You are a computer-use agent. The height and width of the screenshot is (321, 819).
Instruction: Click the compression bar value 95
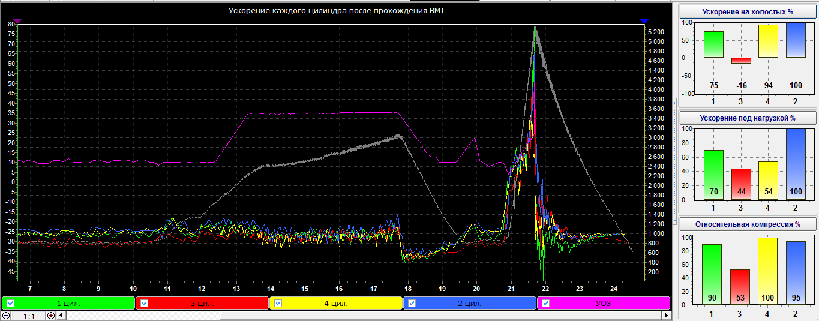coord(795,298)
